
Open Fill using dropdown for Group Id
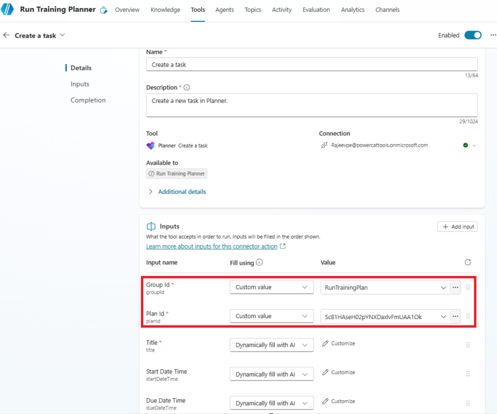pos(271,287)
